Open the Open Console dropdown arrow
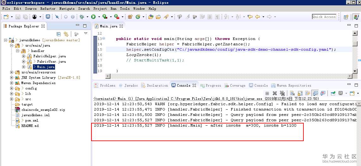361x166 pixels. point(358,93)
